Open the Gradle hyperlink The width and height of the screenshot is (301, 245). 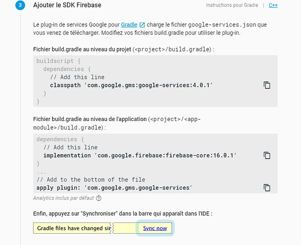129,24
